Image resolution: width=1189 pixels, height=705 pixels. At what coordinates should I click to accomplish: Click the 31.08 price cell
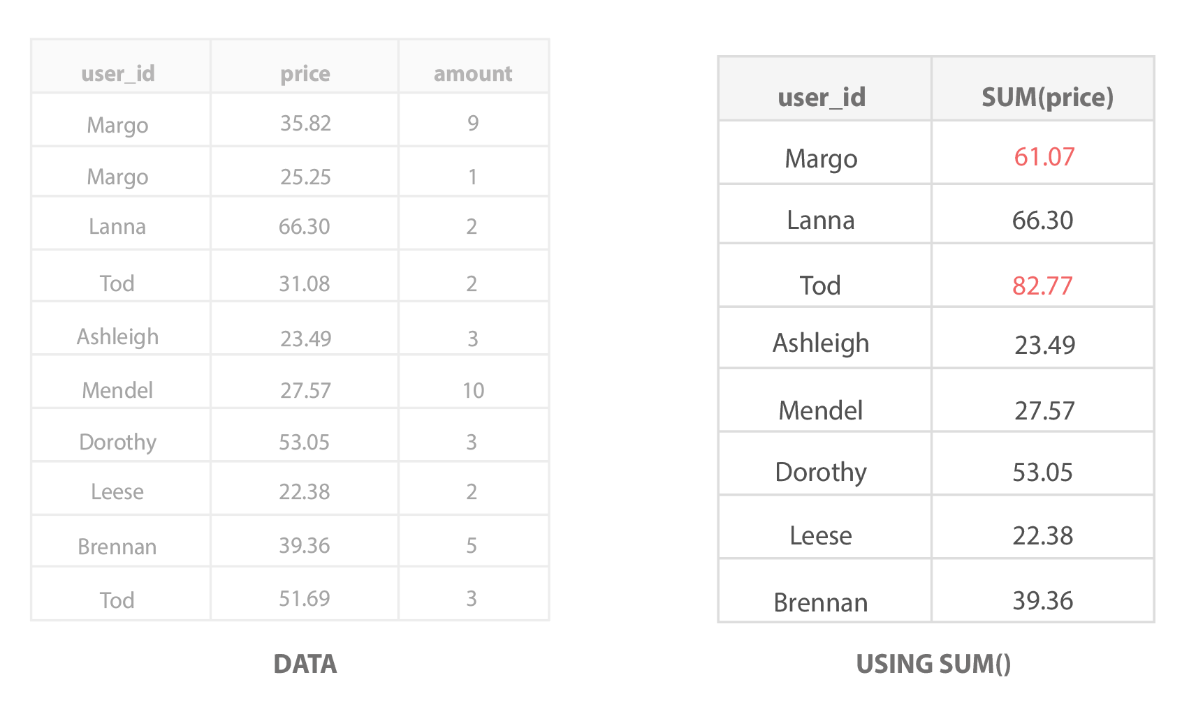(x=304, y=283)
